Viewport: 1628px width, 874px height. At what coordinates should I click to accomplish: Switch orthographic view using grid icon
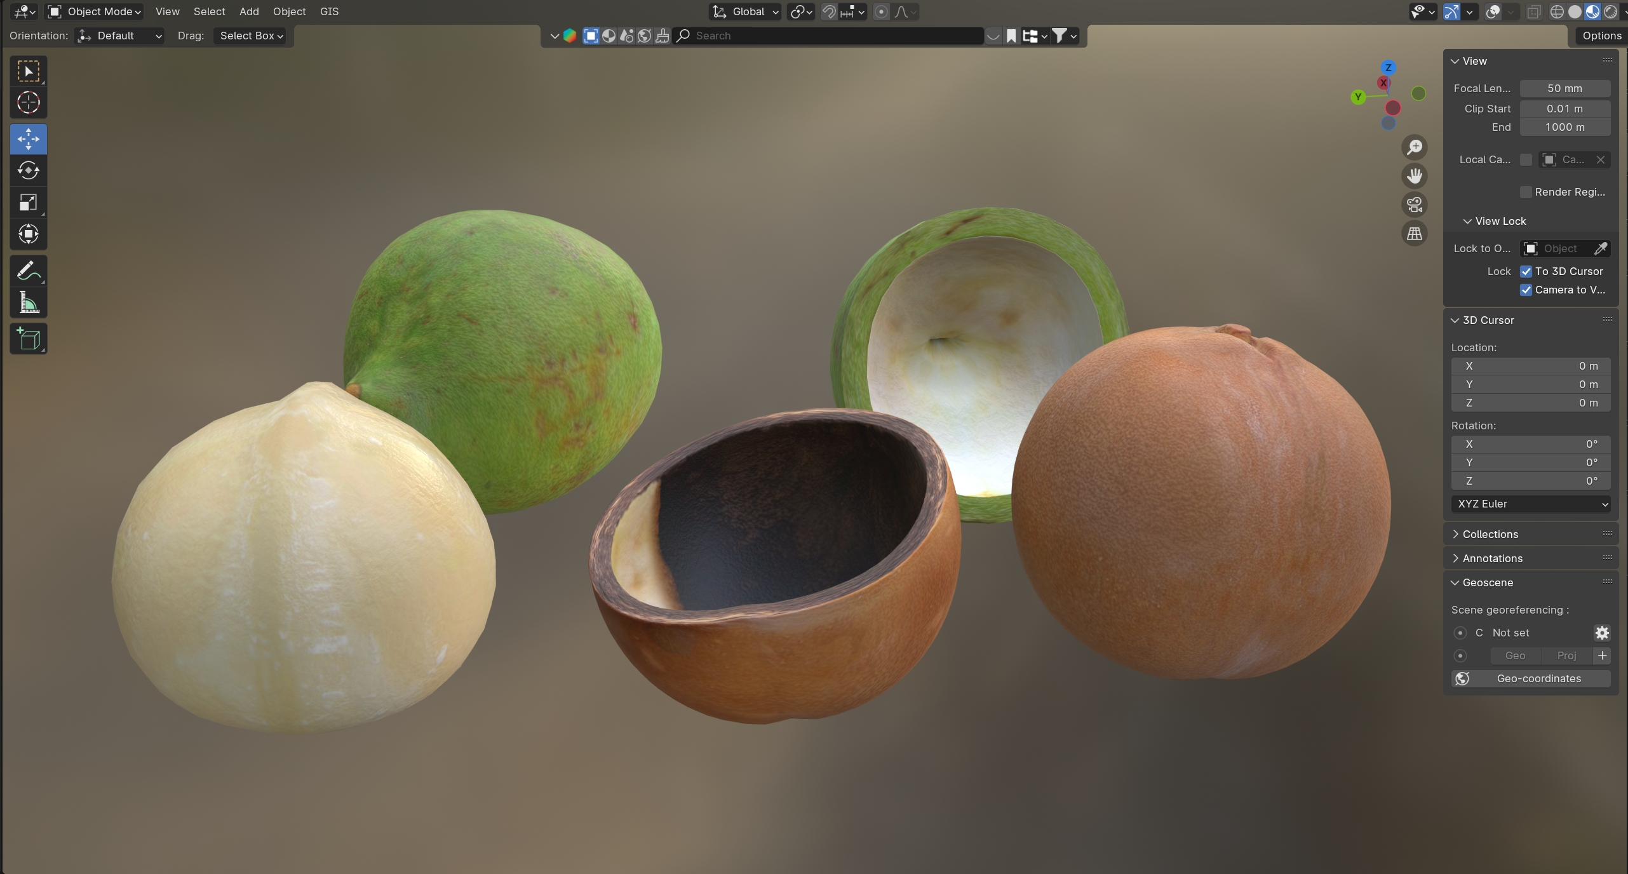[1414, 234]
